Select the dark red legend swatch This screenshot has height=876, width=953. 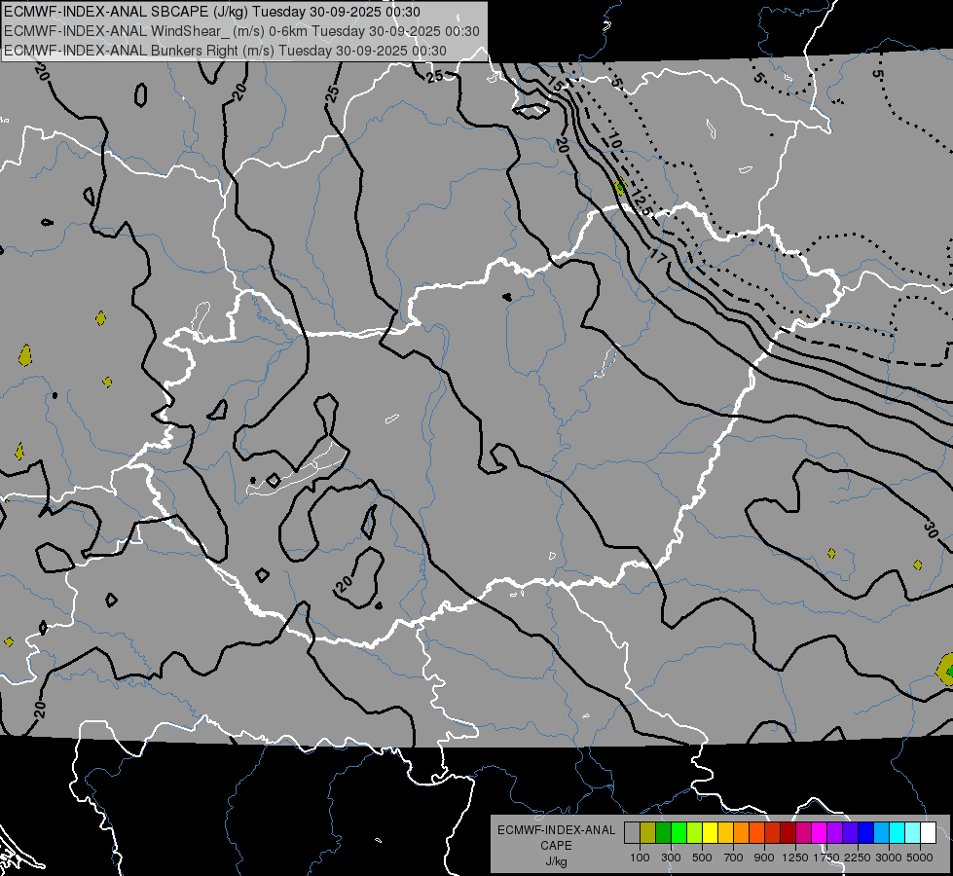pyautogui.click(x=788, y=832)
